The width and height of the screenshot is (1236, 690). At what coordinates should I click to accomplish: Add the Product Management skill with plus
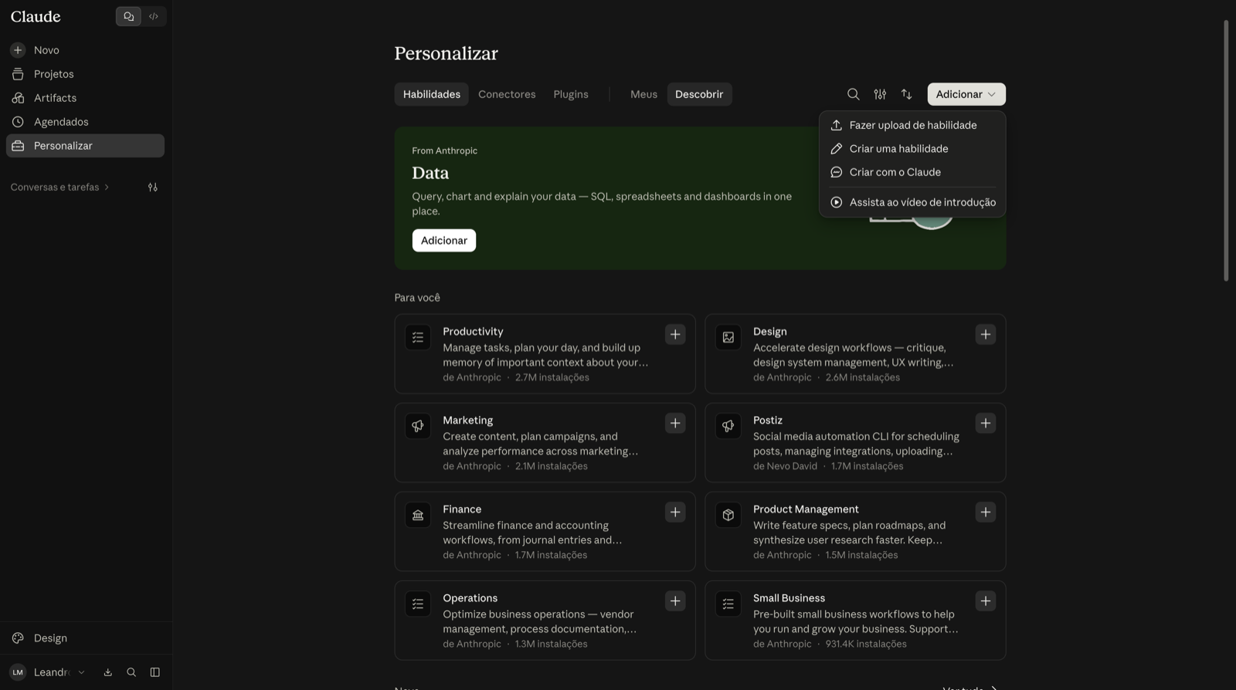point(986,512)
